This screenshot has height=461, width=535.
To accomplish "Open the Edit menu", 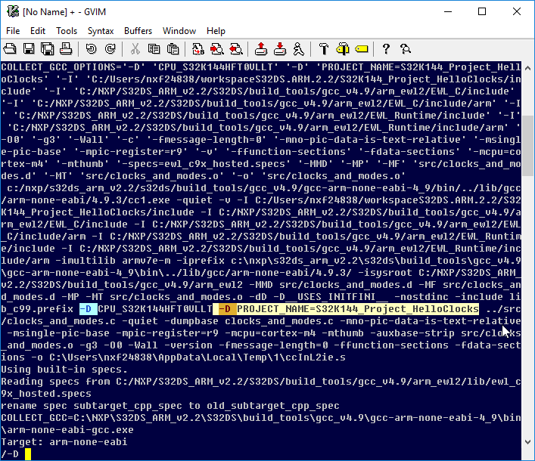I will pyautogui.click(x=38, y=31).
